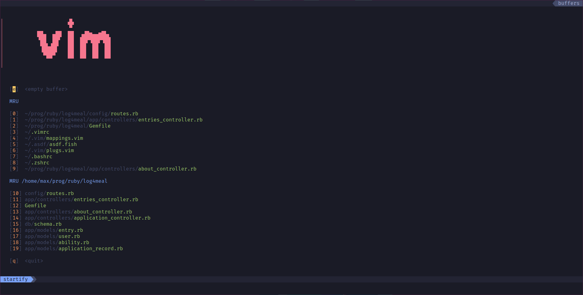Image resolution: width=583 pixels, height=295 pixels.
Task: Open ~/prog/ruby/log4meal/config/routes.rb entry [0]
Action: [x=82, y=114]
